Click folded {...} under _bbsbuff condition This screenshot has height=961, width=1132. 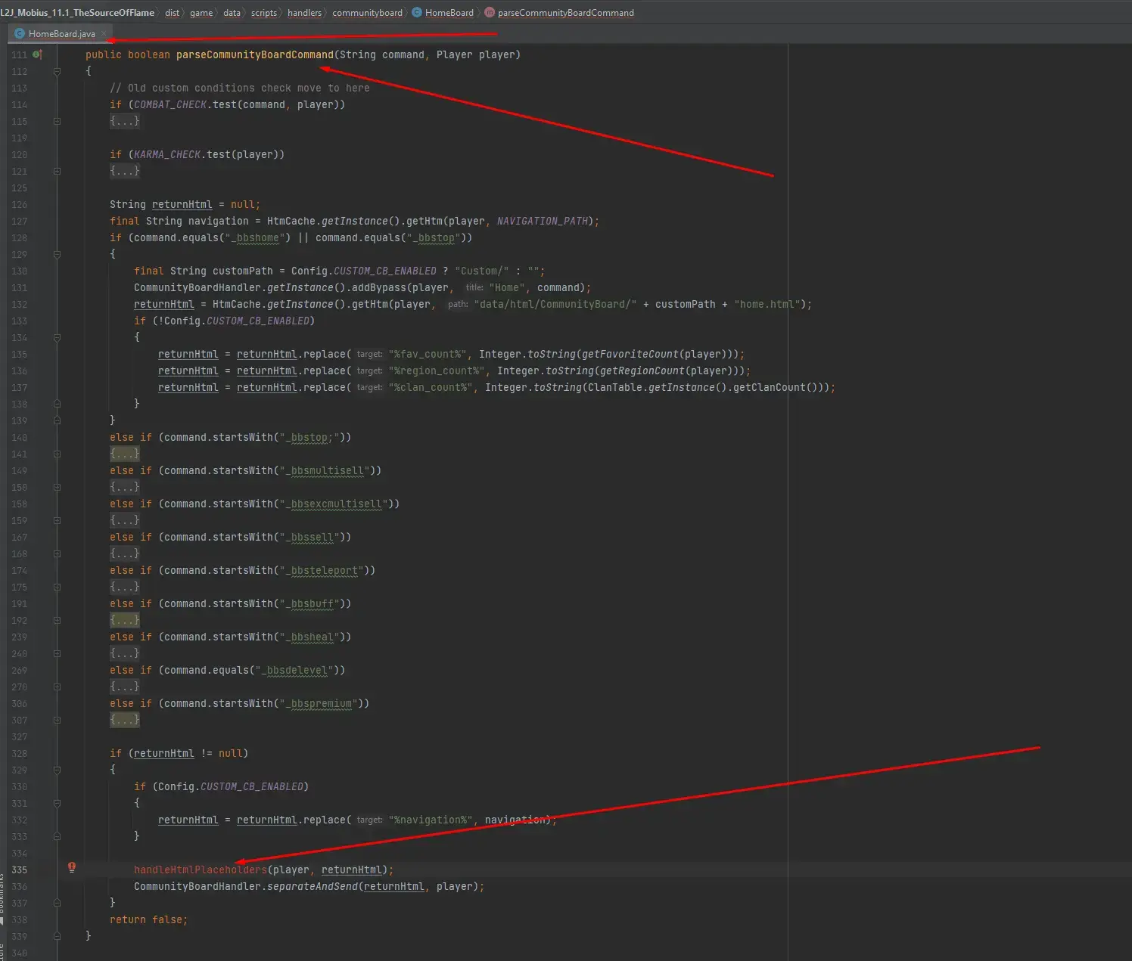click(125, 620)
